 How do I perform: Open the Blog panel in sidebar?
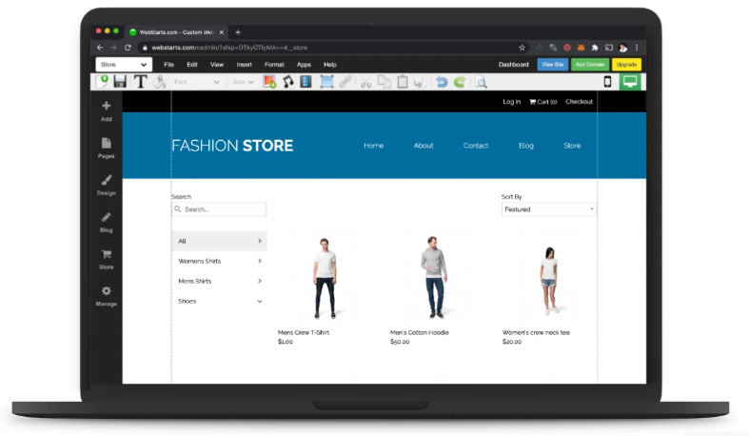point(106,222)
